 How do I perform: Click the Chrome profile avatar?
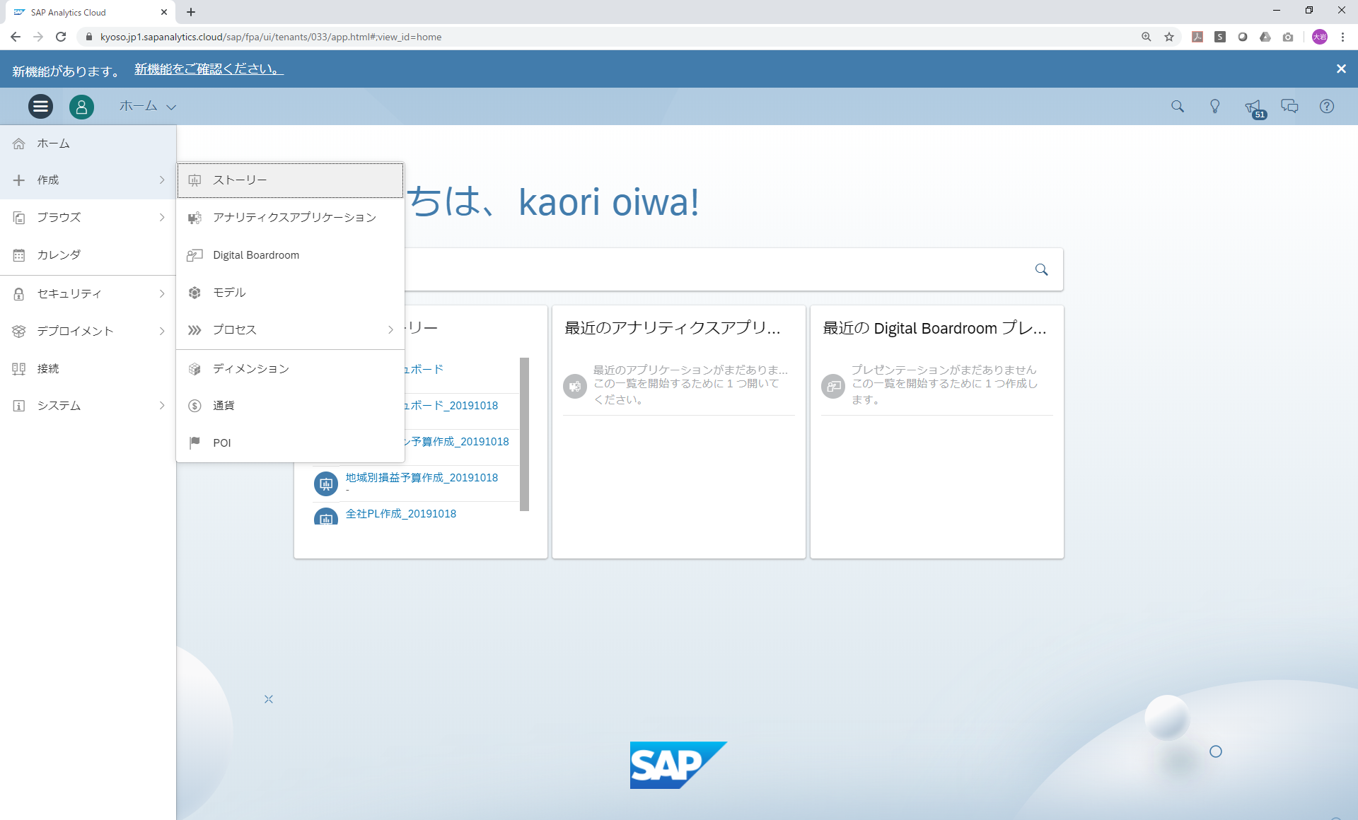click(x=1320, y=37)
